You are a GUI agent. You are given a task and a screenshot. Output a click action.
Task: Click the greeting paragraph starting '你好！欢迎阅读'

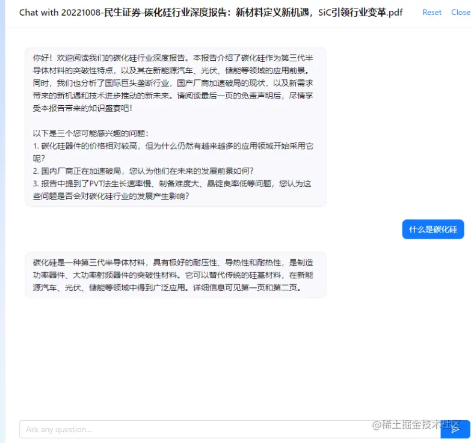173,83
